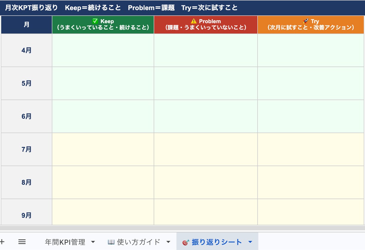Switch to the 使い方ガイド sheet tab
Image resolution: width=365 pixels, height=250 pixels.
(x=134, y=242)
